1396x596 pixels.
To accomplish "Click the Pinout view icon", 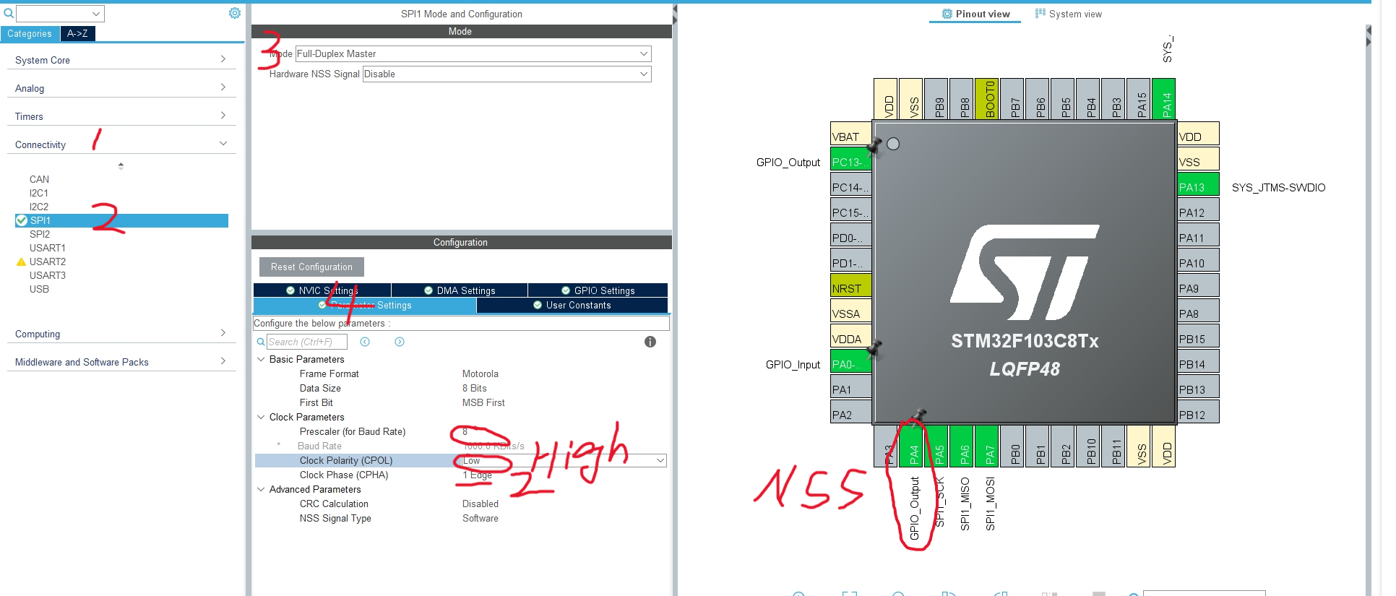I will click(x=947, y=14).
